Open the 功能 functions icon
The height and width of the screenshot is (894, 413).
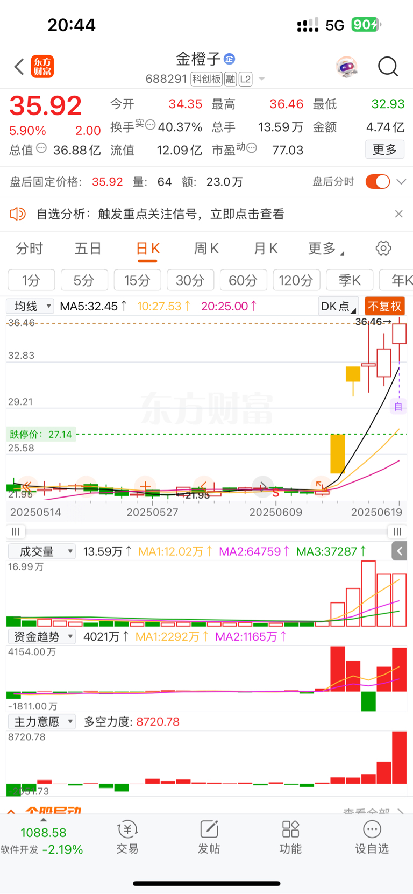(x=290, y=838)
